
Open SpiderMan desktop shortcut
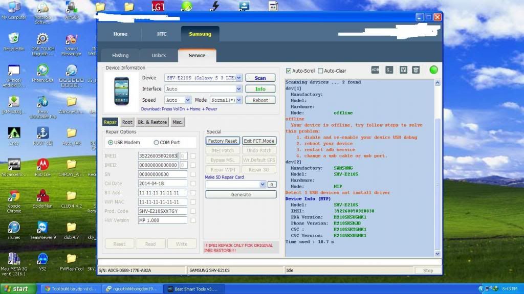(43, 199)
